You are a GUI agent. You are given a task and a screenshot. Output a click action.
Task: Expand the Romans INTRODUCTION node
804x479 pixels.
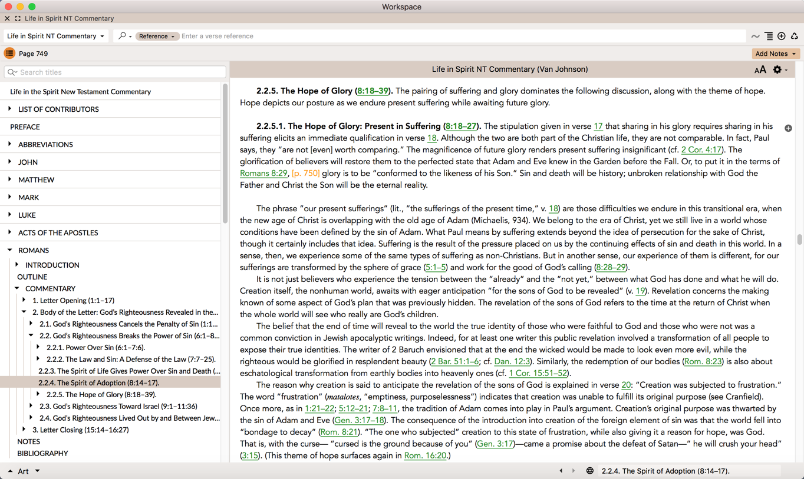[x=17, y=265]
